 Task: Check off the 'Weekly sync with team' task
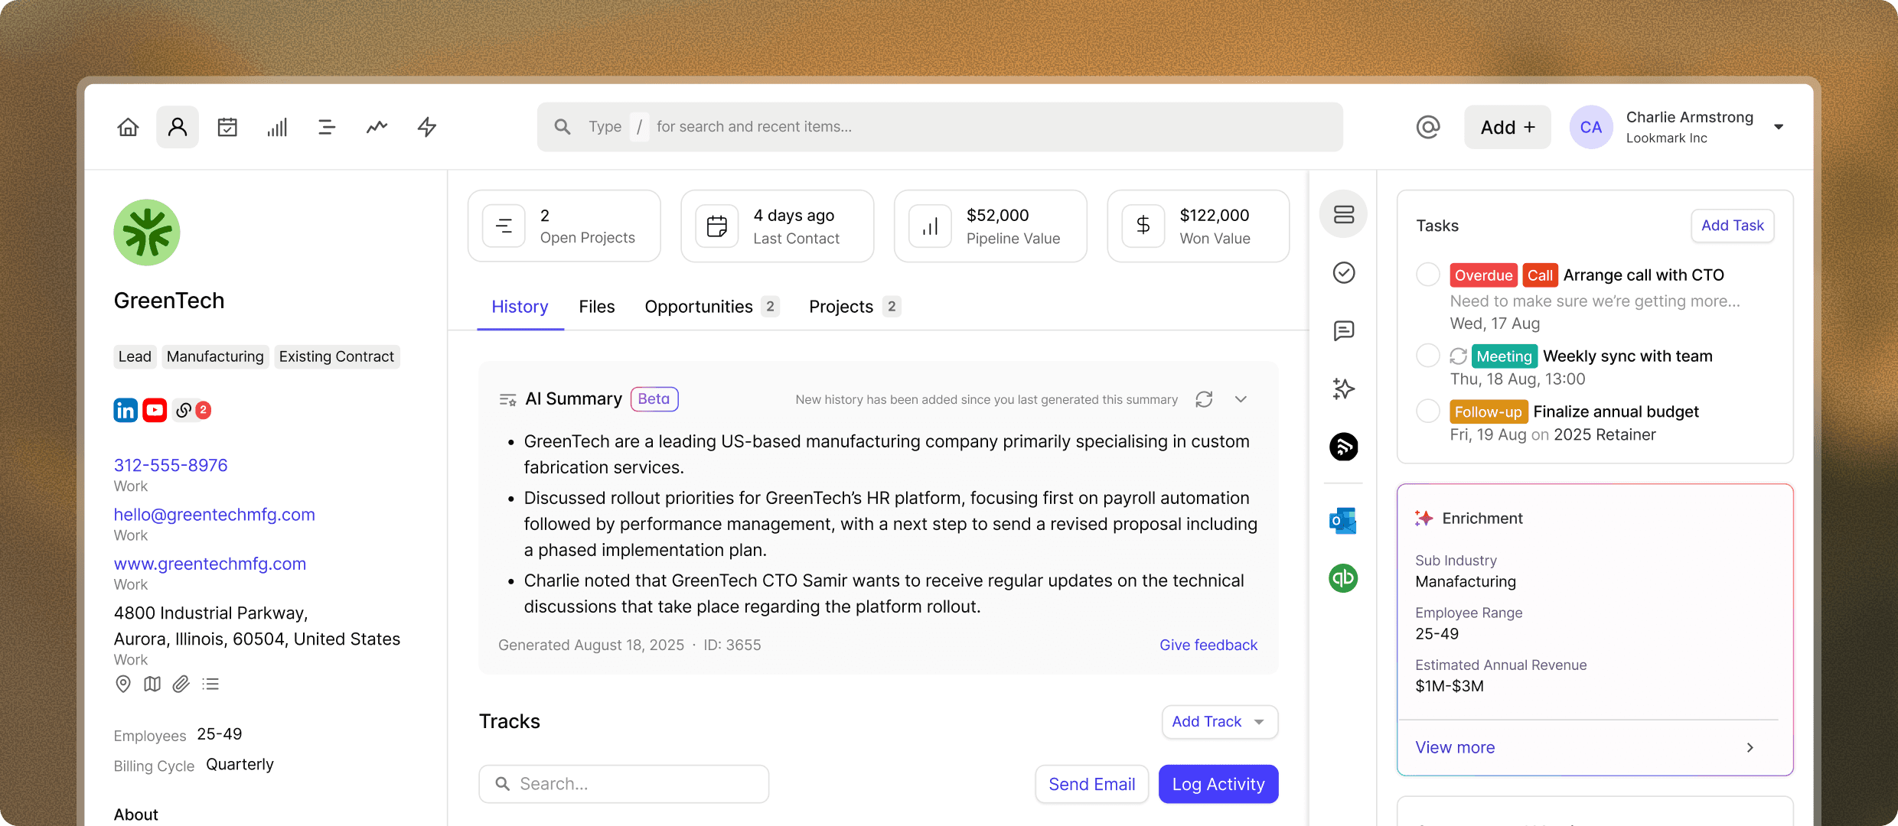click(x=1427, y=355)
